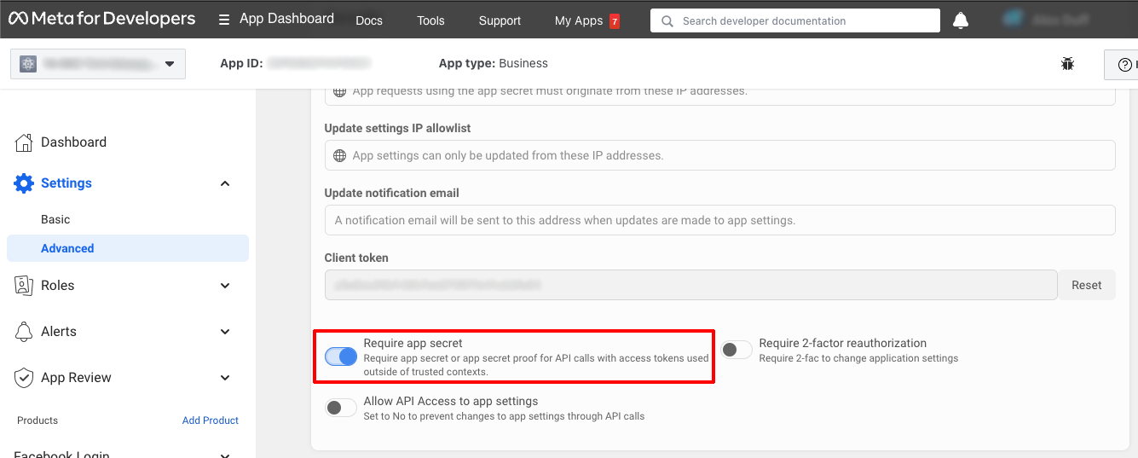Open the notifications bell
The image size is (1138, 458).
point(961,20)
